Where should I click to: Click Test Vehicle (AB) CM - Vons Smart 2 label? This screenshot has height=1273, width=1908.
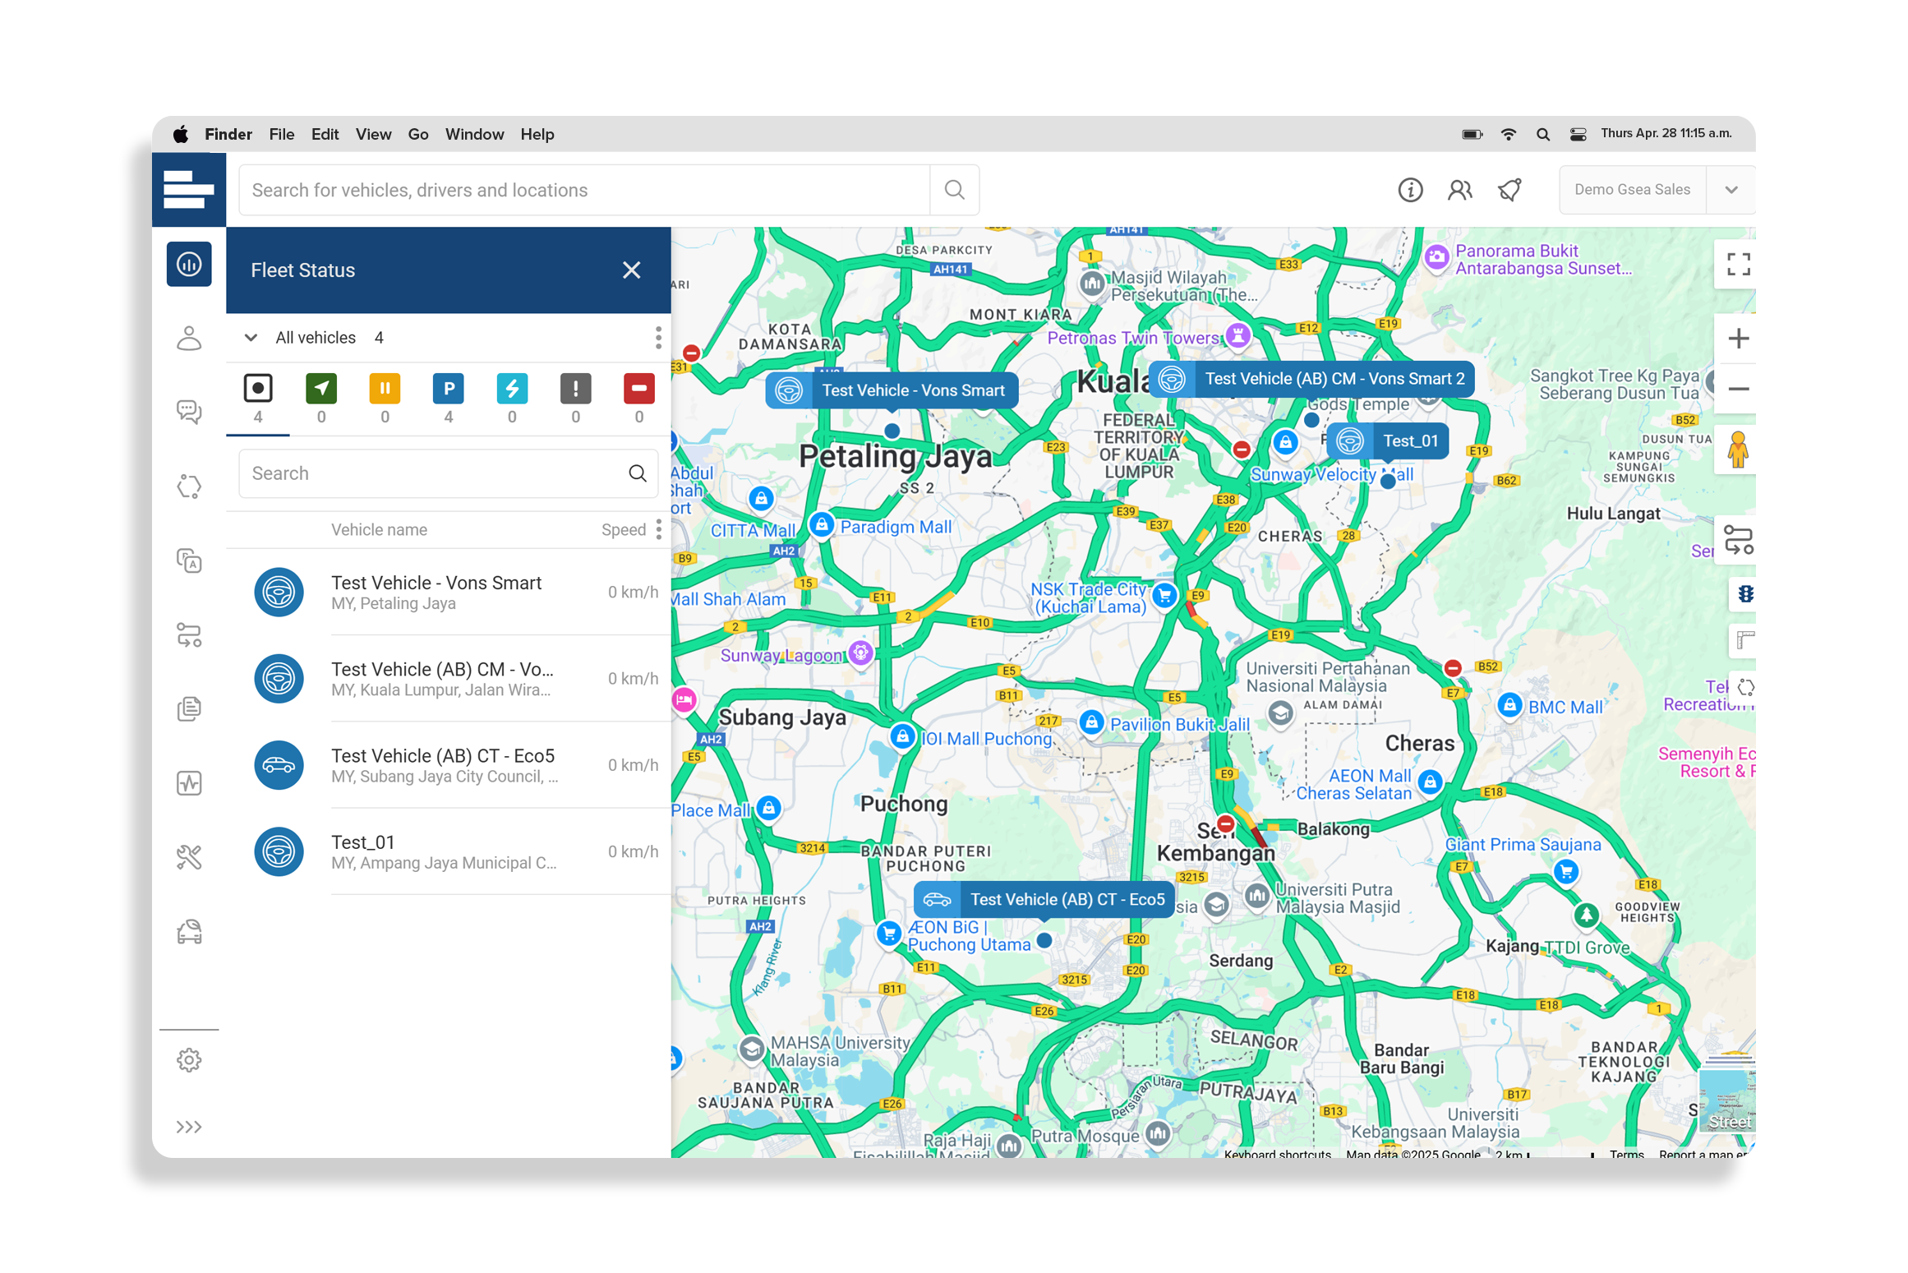coord(1311,379)
